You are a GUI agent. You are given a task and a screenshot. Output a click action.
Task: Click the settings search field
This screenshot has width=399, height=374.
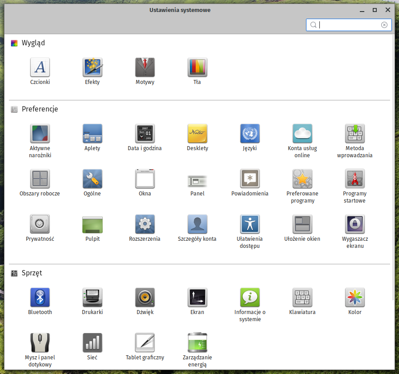click(x=349, y=24)
